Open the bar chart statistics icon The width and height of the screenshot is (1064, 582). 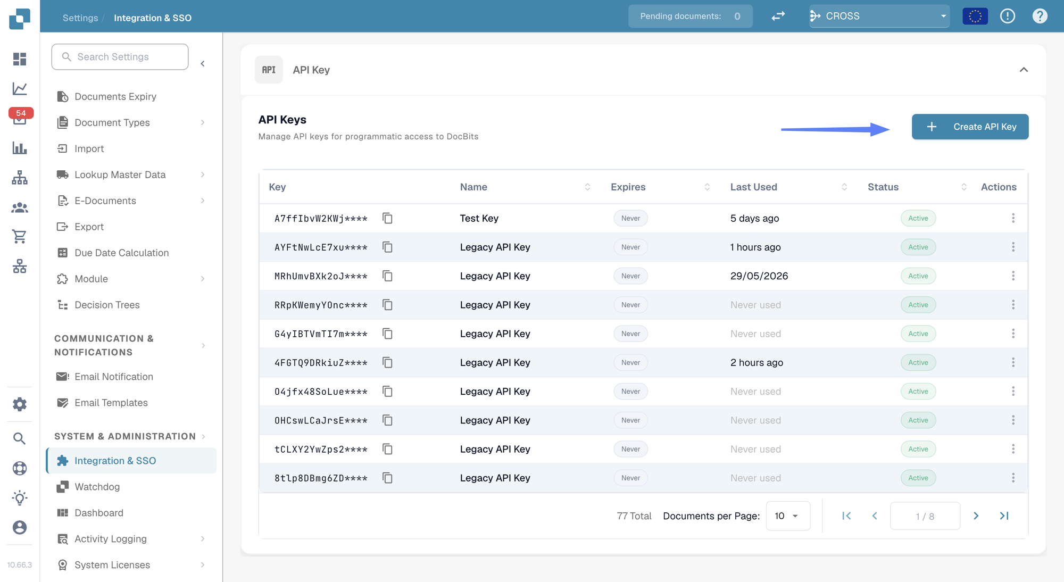click(x=20, y=148)
